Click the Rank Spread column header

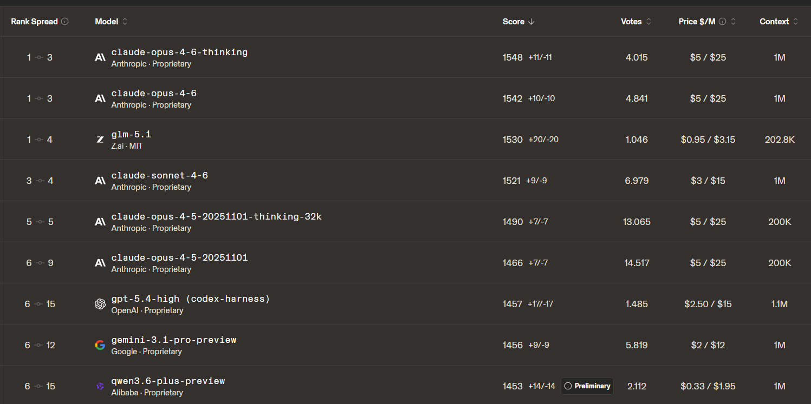pyautogui.click(x=34, y=22)
